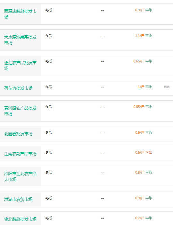Open 江南农副产品市场 market link
173x225 pixels.
tap(20, 154)
